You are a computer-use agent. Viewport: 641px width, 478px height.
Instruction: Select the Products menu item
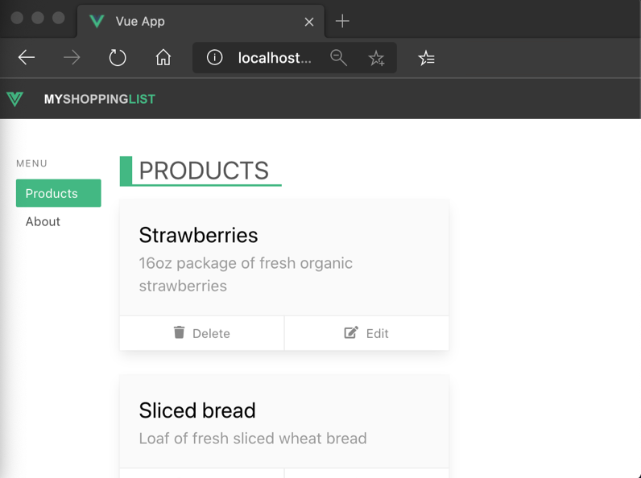(59, 193)
